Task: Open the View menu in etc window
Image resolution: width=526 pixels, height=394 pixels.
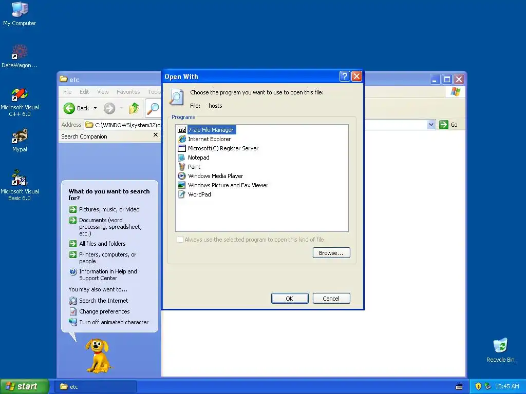Action: 103,92
